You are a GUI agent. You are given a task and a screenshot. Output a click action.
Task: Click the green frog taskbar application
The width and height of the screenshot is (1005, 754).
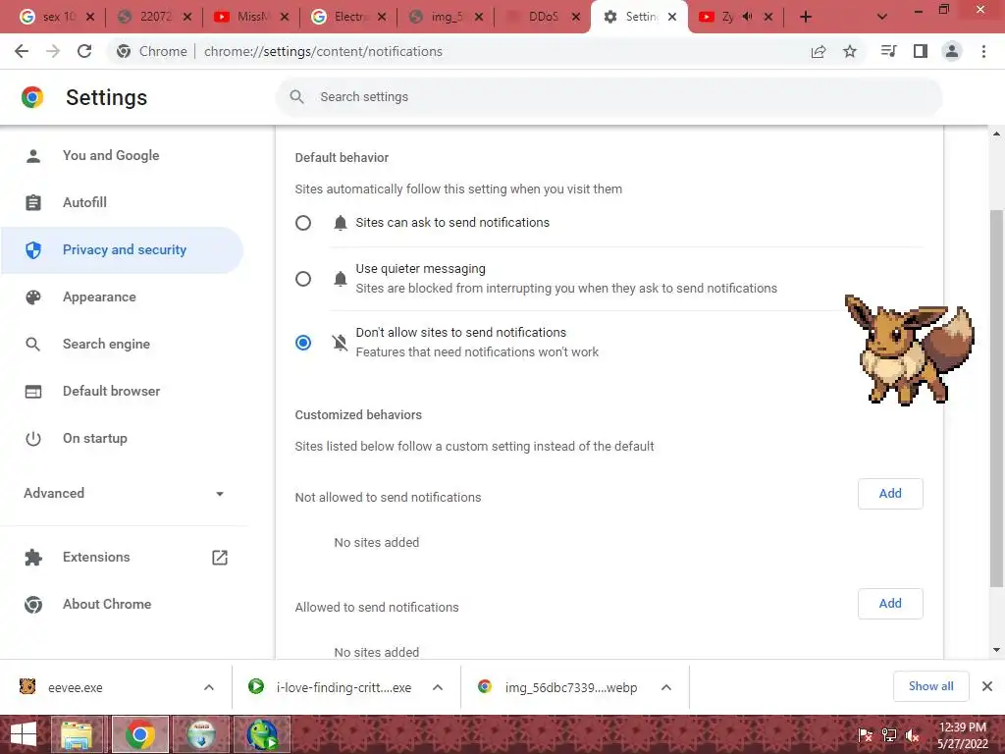point(262,734)
